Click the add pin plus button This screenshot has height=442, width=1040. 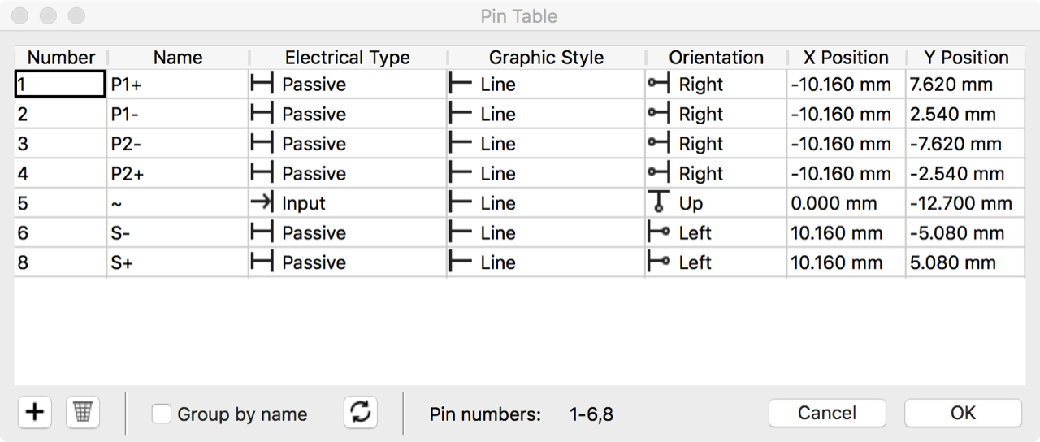click(34, 413)
